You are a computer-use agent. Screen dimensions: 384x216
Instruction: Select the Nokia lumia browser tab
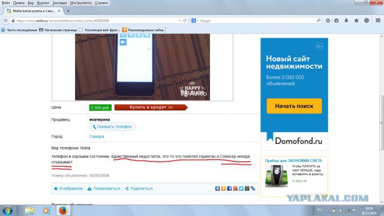click(x=34, y=11)
